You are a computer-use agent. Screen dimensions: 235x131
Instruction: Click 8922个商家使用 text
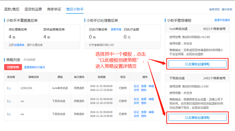(214, 29)
